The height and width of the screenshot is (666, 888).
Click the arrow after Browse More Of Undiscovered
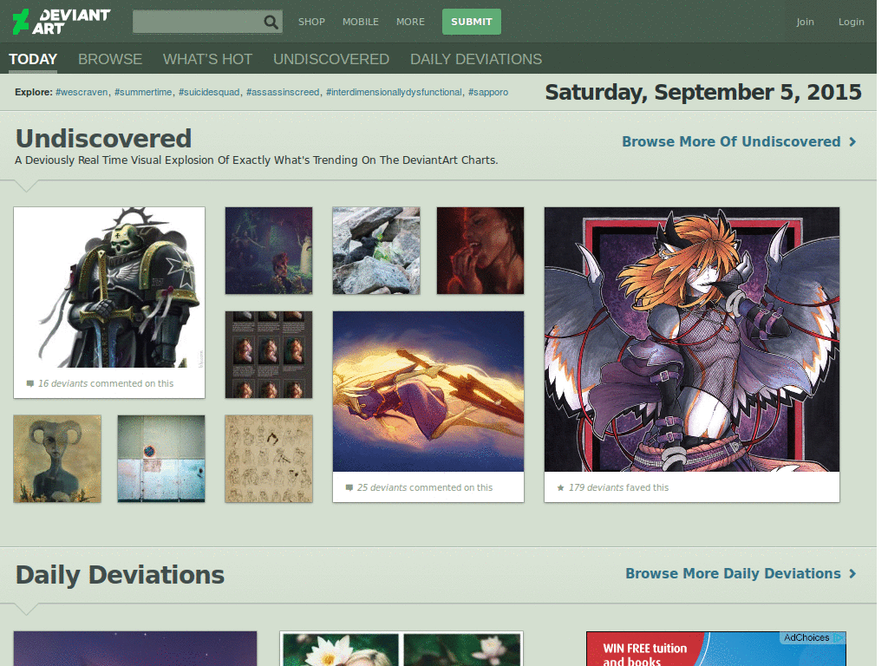pos(852,141)
